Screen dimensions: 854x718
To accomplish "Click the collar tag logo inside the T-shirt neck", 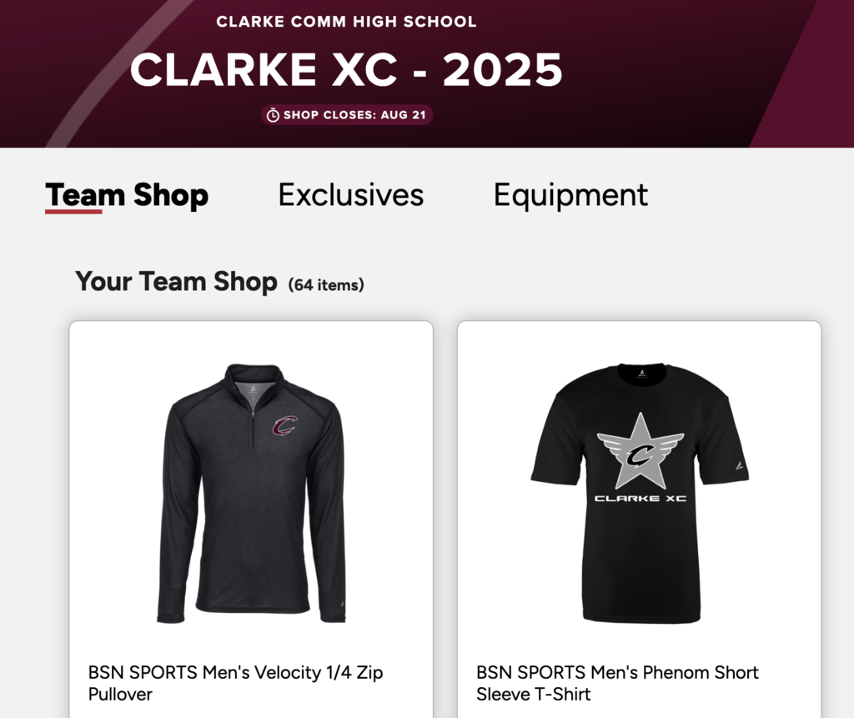I will click(642, 373).
